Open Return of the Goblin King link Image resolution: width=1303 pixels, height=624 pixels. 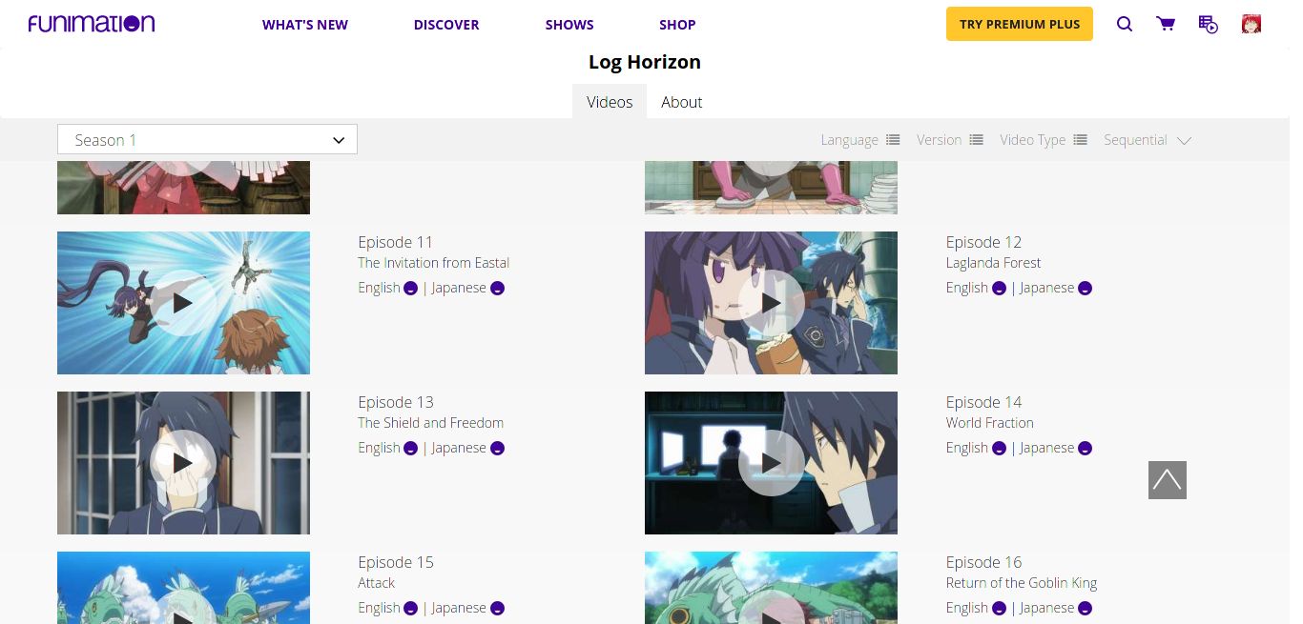(1022, 583)
